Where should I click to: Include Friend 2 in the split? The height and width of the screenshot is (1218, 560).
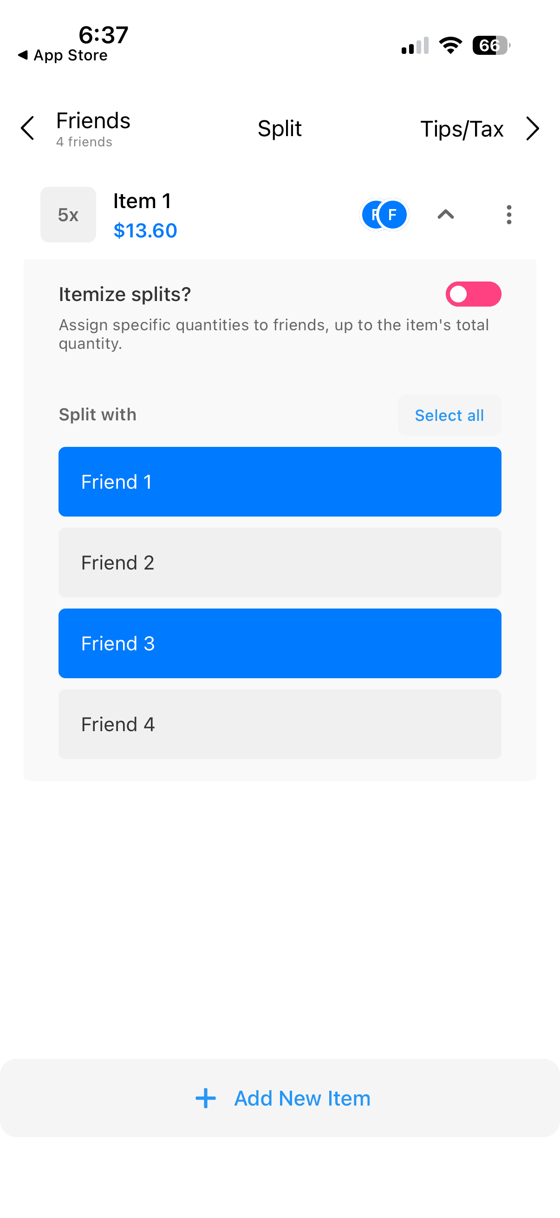280,562
